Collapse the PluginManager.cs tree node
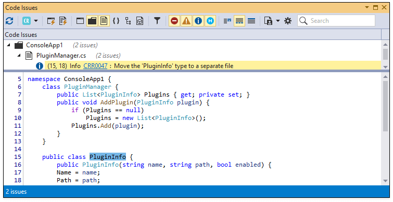The height and width of the screenshot is (202, 393). click(19, 56)
